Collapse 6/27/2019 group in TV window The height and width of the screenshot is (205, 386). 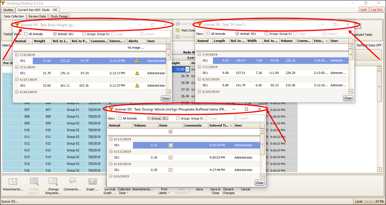point(199,79)
